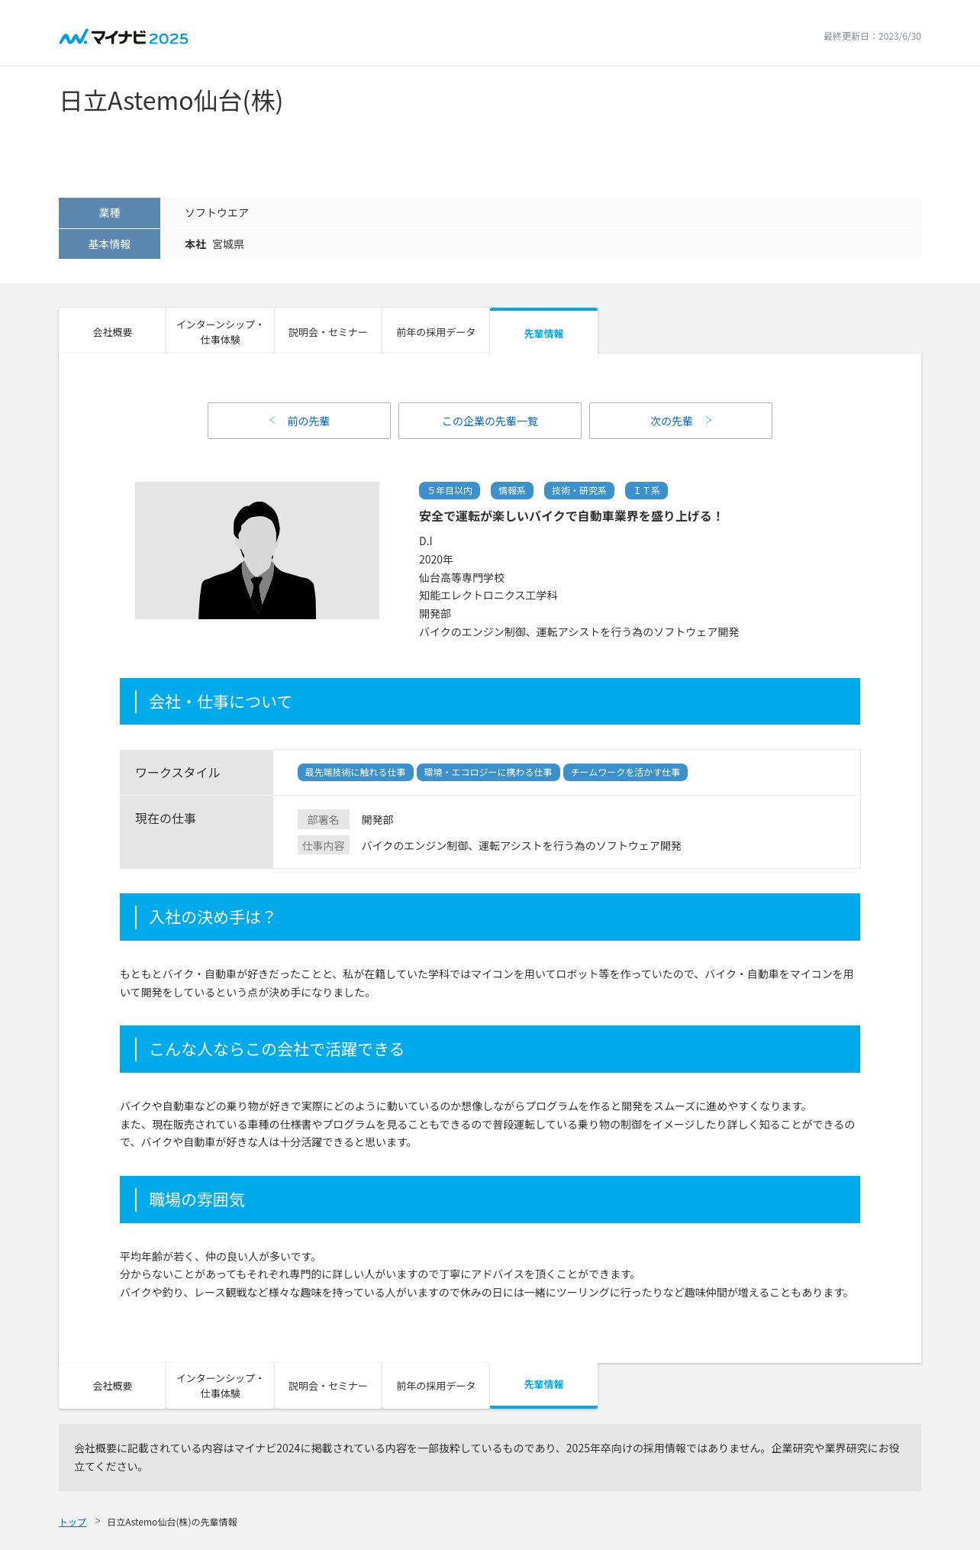This screenshot has height=1550, width=980.
Task: Click the 最先端技術に触れる仕事 tag
Action: pos(356,773)
